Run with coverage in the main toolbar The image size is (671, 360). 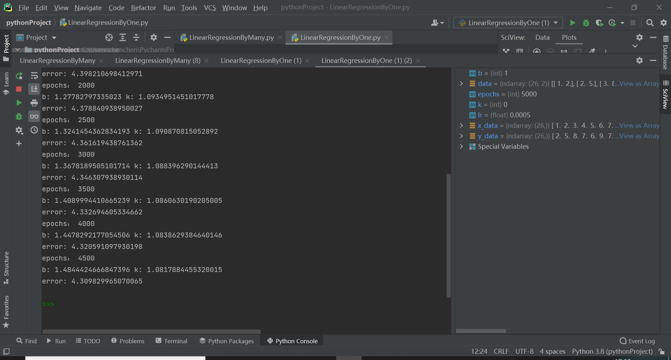coord(600,23)
